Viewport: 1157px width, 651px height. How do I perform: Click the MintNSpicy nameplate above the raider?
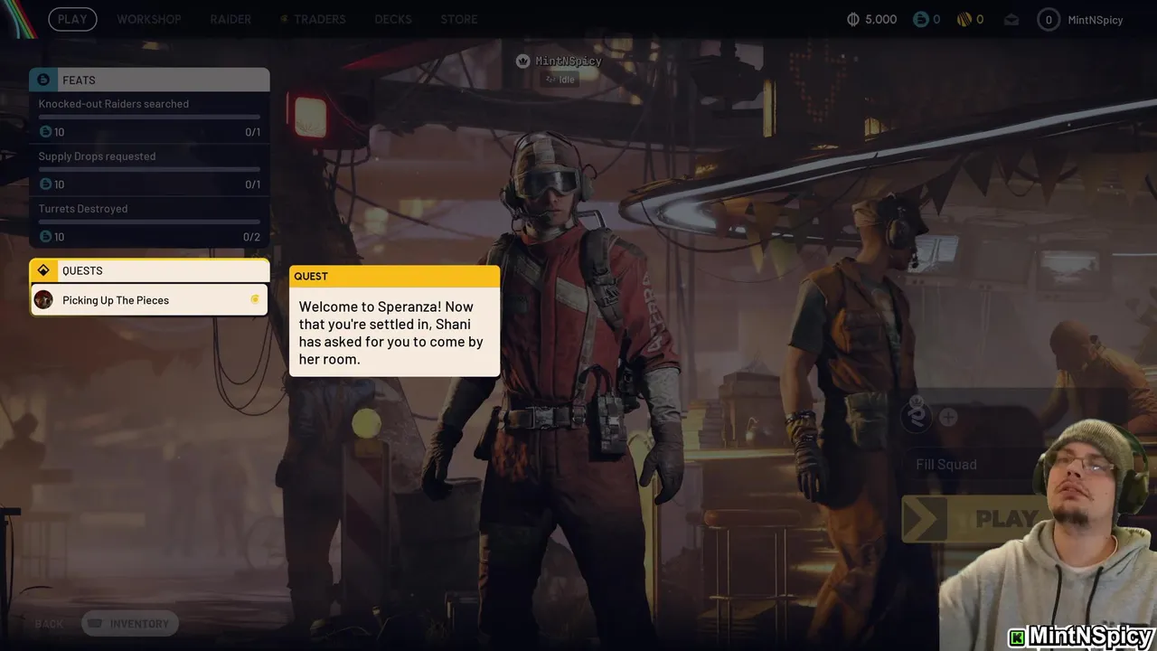click(x=568, y=61)
